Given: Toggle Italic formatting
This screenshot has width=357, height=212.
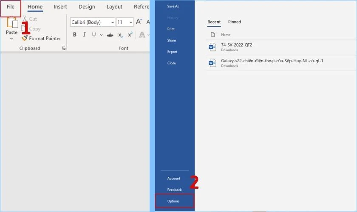Looking at the screenshot, I should point(84,34).
